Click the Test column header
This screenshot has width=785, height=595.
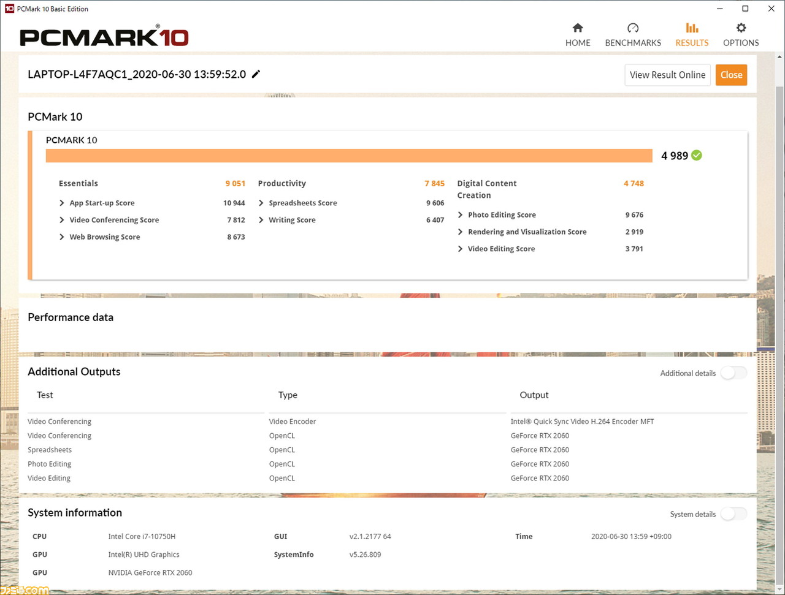pos(45,395)
